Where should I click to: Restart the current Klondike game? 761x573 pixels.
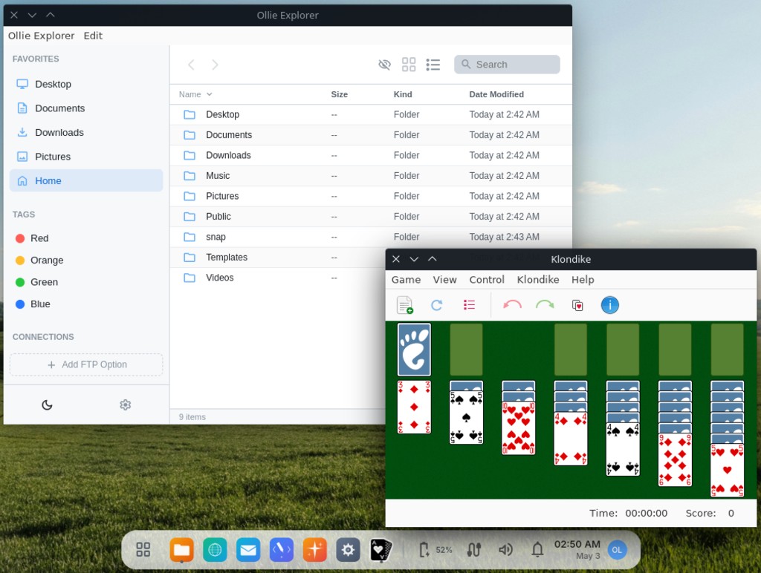click(x=436, y=305)
